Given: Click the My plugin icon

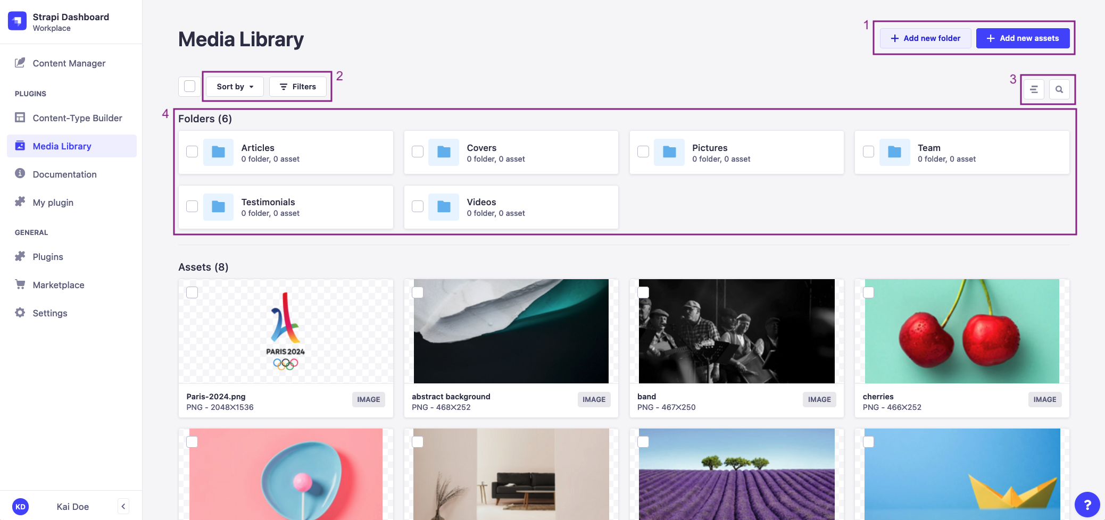Looking at the screenshot, I should click(20, 202).
